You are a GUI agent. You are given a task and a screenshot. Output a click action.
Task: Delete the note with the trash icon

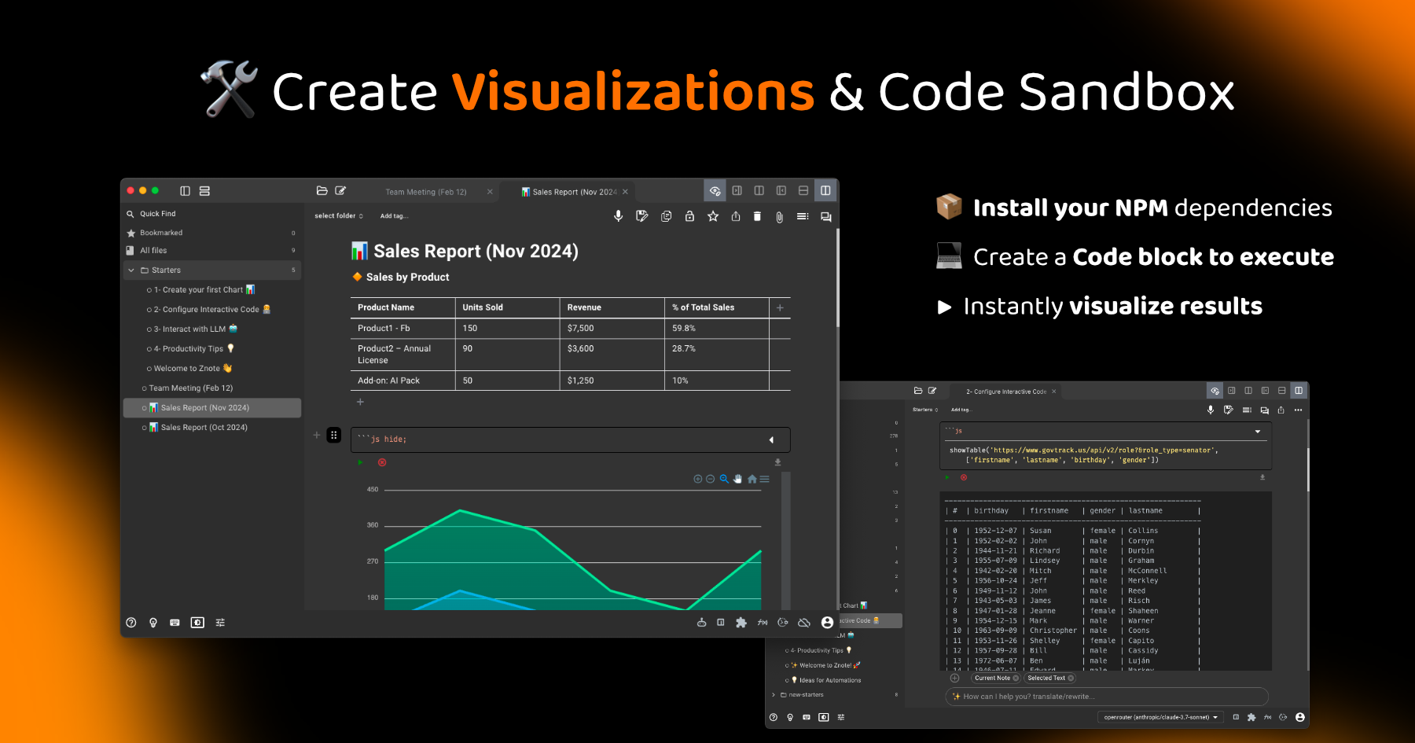[757, 216]
